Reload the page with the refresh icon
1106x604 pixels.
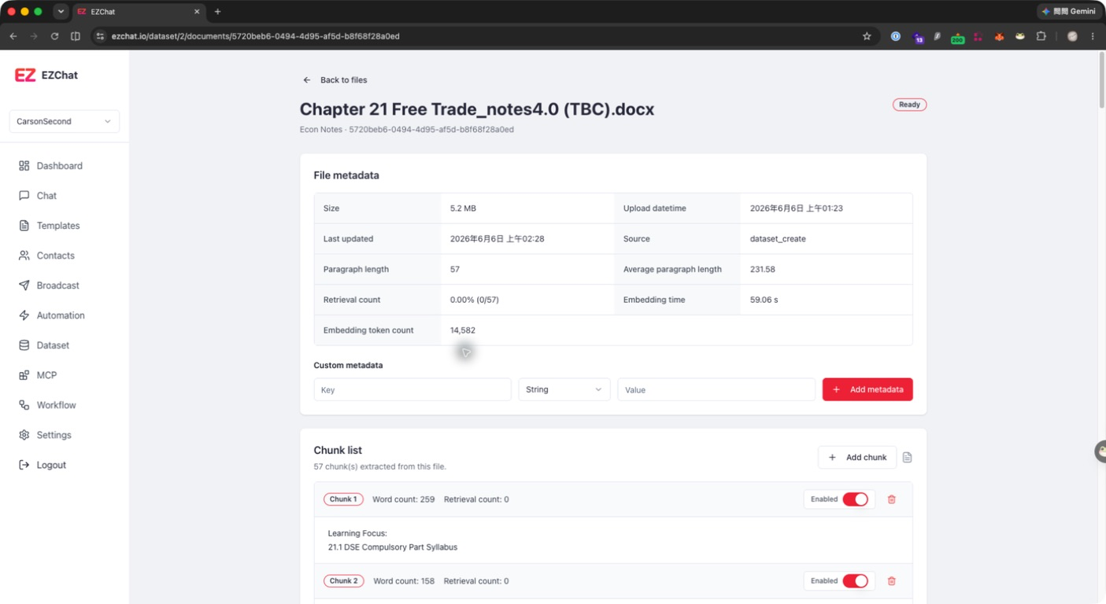click(54, 36)
